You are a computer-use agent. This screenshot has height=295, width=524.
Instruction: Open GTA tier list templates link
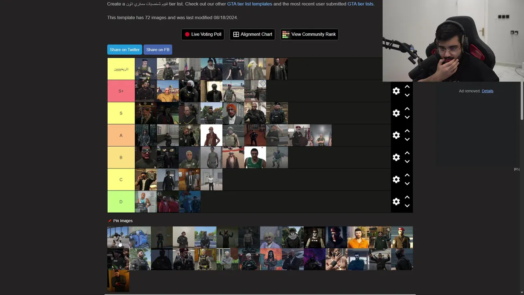[x=249, y=4]
